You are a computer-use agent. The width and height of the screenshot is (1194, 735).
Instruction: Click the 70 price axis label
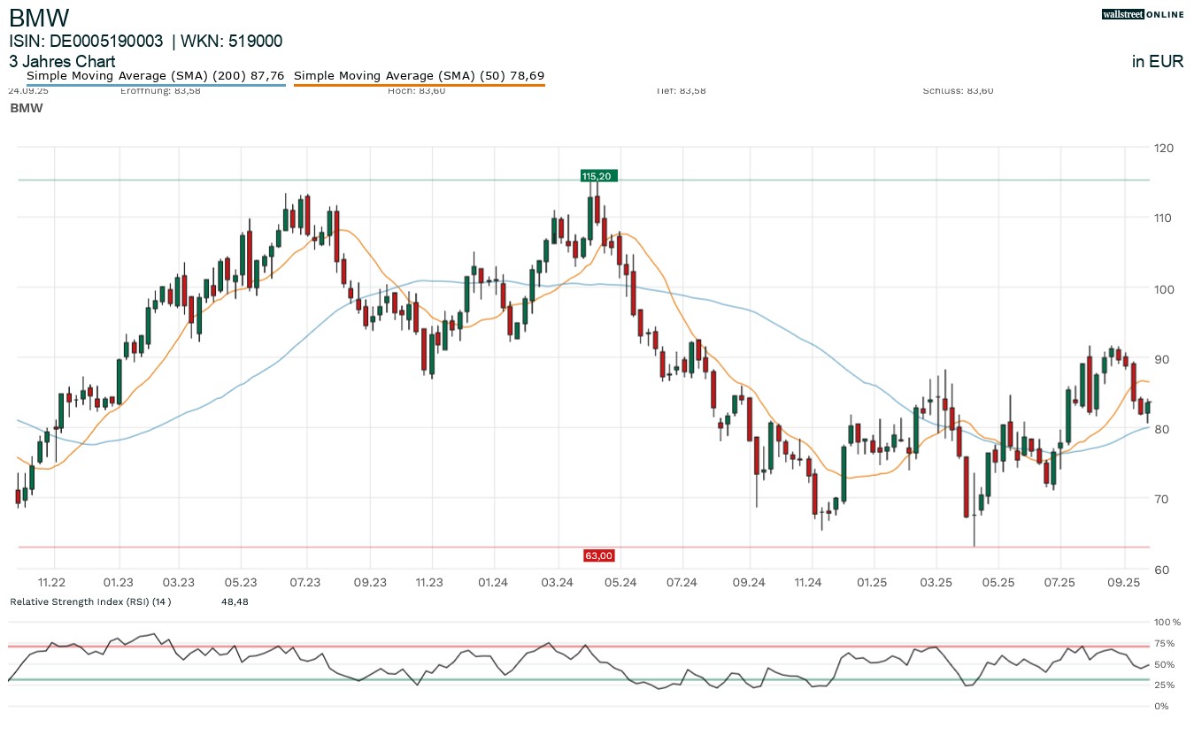click(1161, 499)
